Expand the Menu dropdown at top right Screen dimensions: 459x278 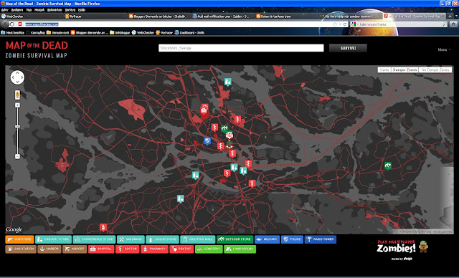[x=444, y=49]
